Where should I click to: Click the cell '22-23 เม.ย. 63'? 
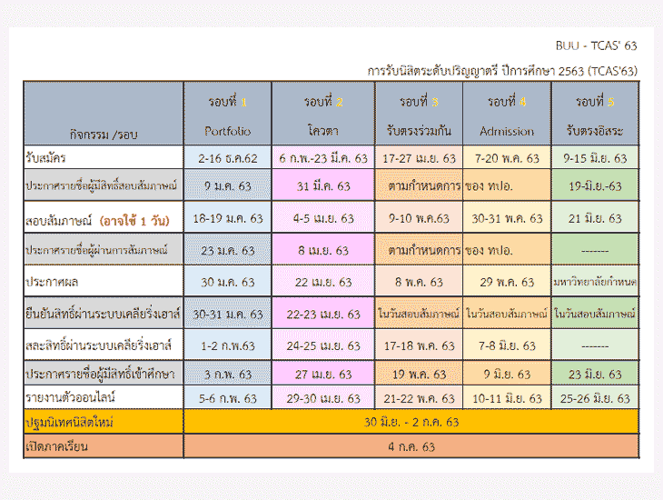coord(323,313)
